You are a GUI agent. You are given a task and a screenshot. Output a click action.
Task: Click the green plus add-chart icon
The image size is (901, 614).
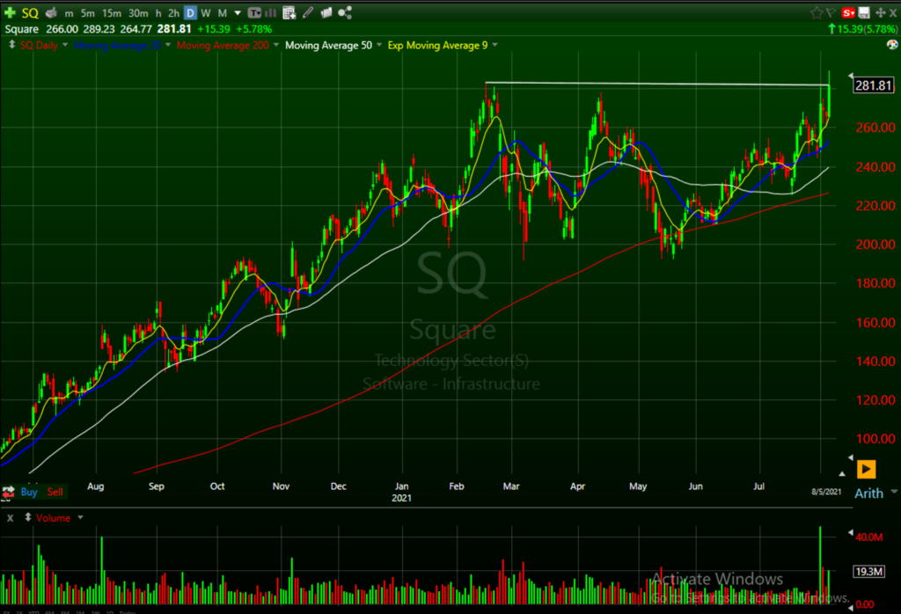tap(9, 12)
